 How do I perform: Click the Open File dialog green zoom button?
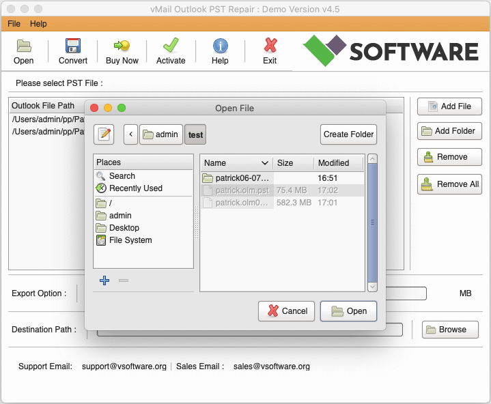point(122,108)
